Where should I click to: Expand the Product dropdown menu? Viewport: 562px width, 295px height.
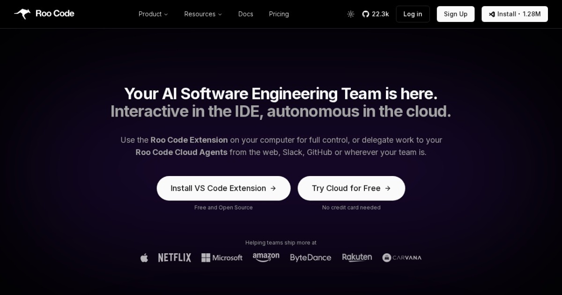point(153,14)
